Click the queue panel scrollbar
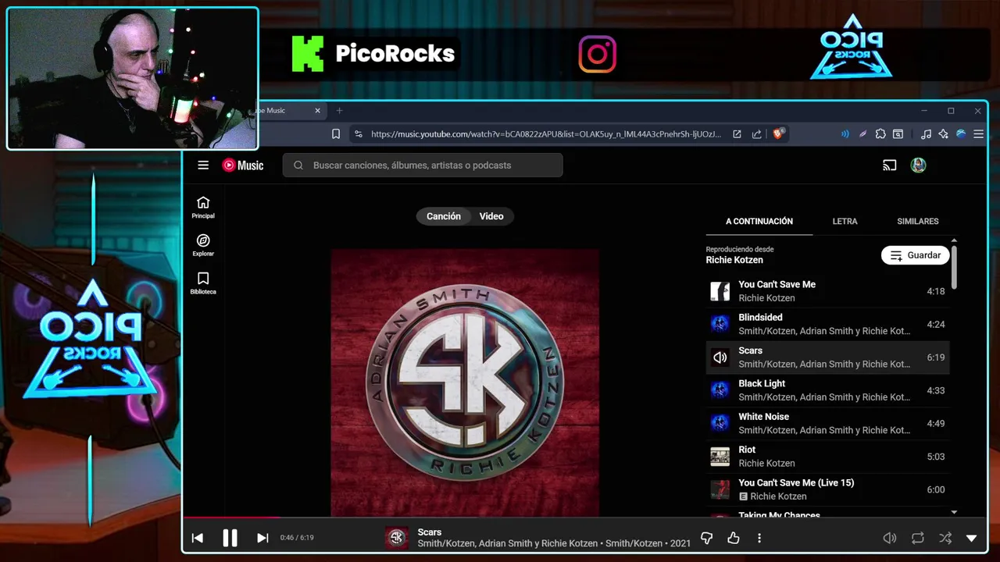Image resolution: width=1000 pixels, height=562 pixels. tap(954, 267)
